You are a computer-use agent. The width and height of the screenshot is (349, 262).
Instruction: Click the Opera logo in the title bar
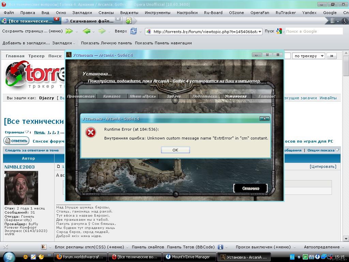click(x=3, y=4)
